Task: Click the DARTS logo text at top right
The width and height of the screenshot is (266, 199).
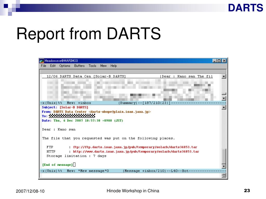Action: pos(245,8)
